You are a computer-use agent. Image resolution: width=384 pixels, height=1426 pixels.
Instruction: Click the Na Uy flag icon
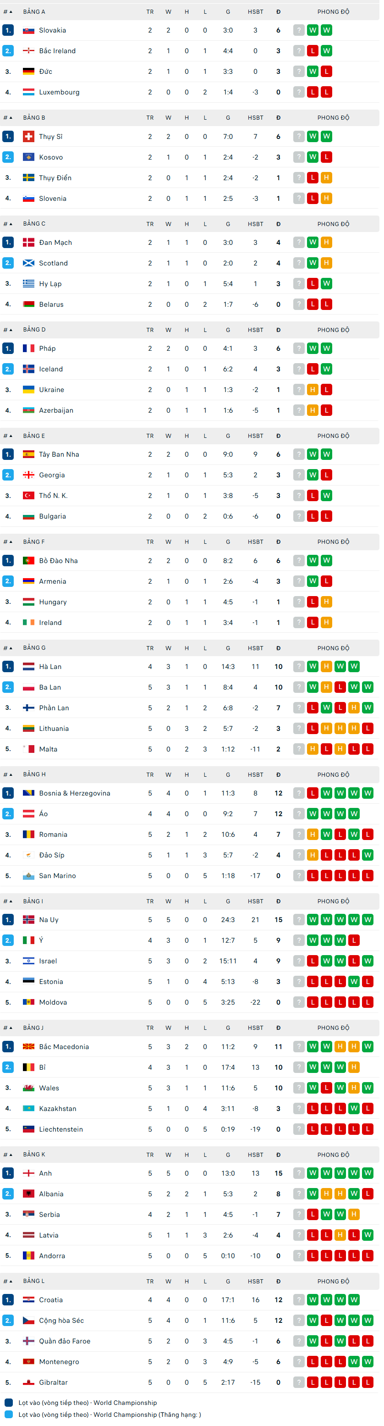coord(28,919)
